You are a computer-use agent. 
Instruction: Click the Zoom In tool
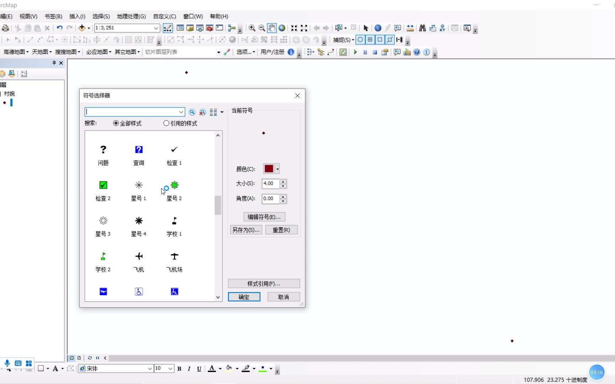tap(252, 28)
